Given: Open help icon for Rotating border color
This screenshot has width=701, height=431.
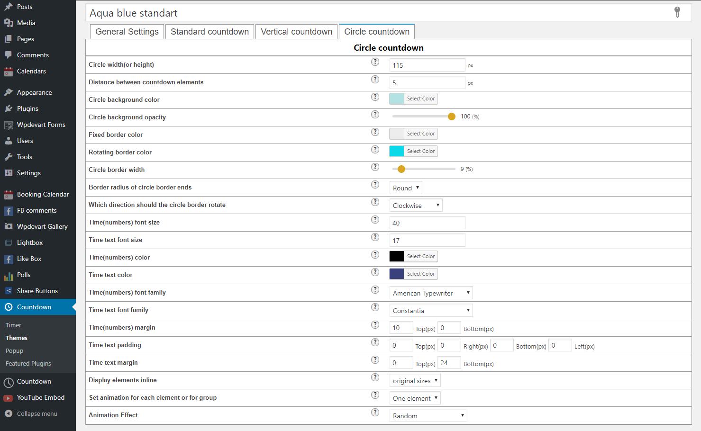Looking at the screenshot, I should (x=375, y=149).
